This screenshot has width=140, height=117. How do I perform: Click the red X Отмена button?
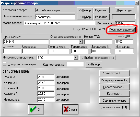[70, 109]
